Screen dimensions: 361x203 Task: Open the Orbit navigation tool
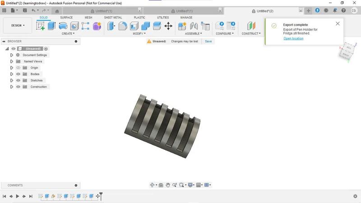click(152, 185)
